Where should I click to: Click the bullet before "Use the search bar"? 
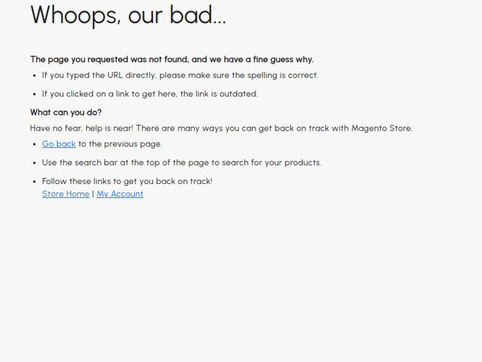click(34, 163)
